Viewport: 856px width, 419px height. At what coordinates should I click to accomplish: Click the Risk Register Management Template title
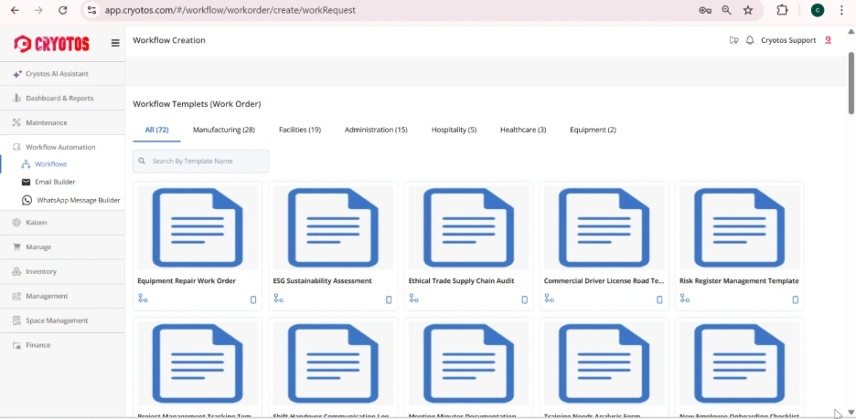[739, 281]
